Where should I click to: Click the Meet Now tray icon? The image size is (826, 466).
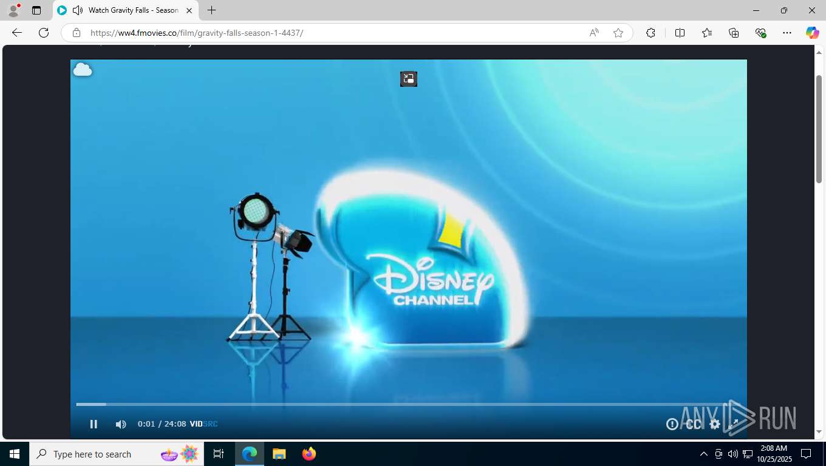pos(718,454)
